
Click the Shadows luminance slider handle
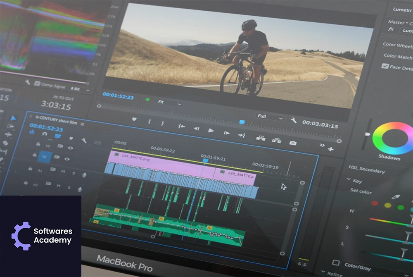tap(368, 134)
